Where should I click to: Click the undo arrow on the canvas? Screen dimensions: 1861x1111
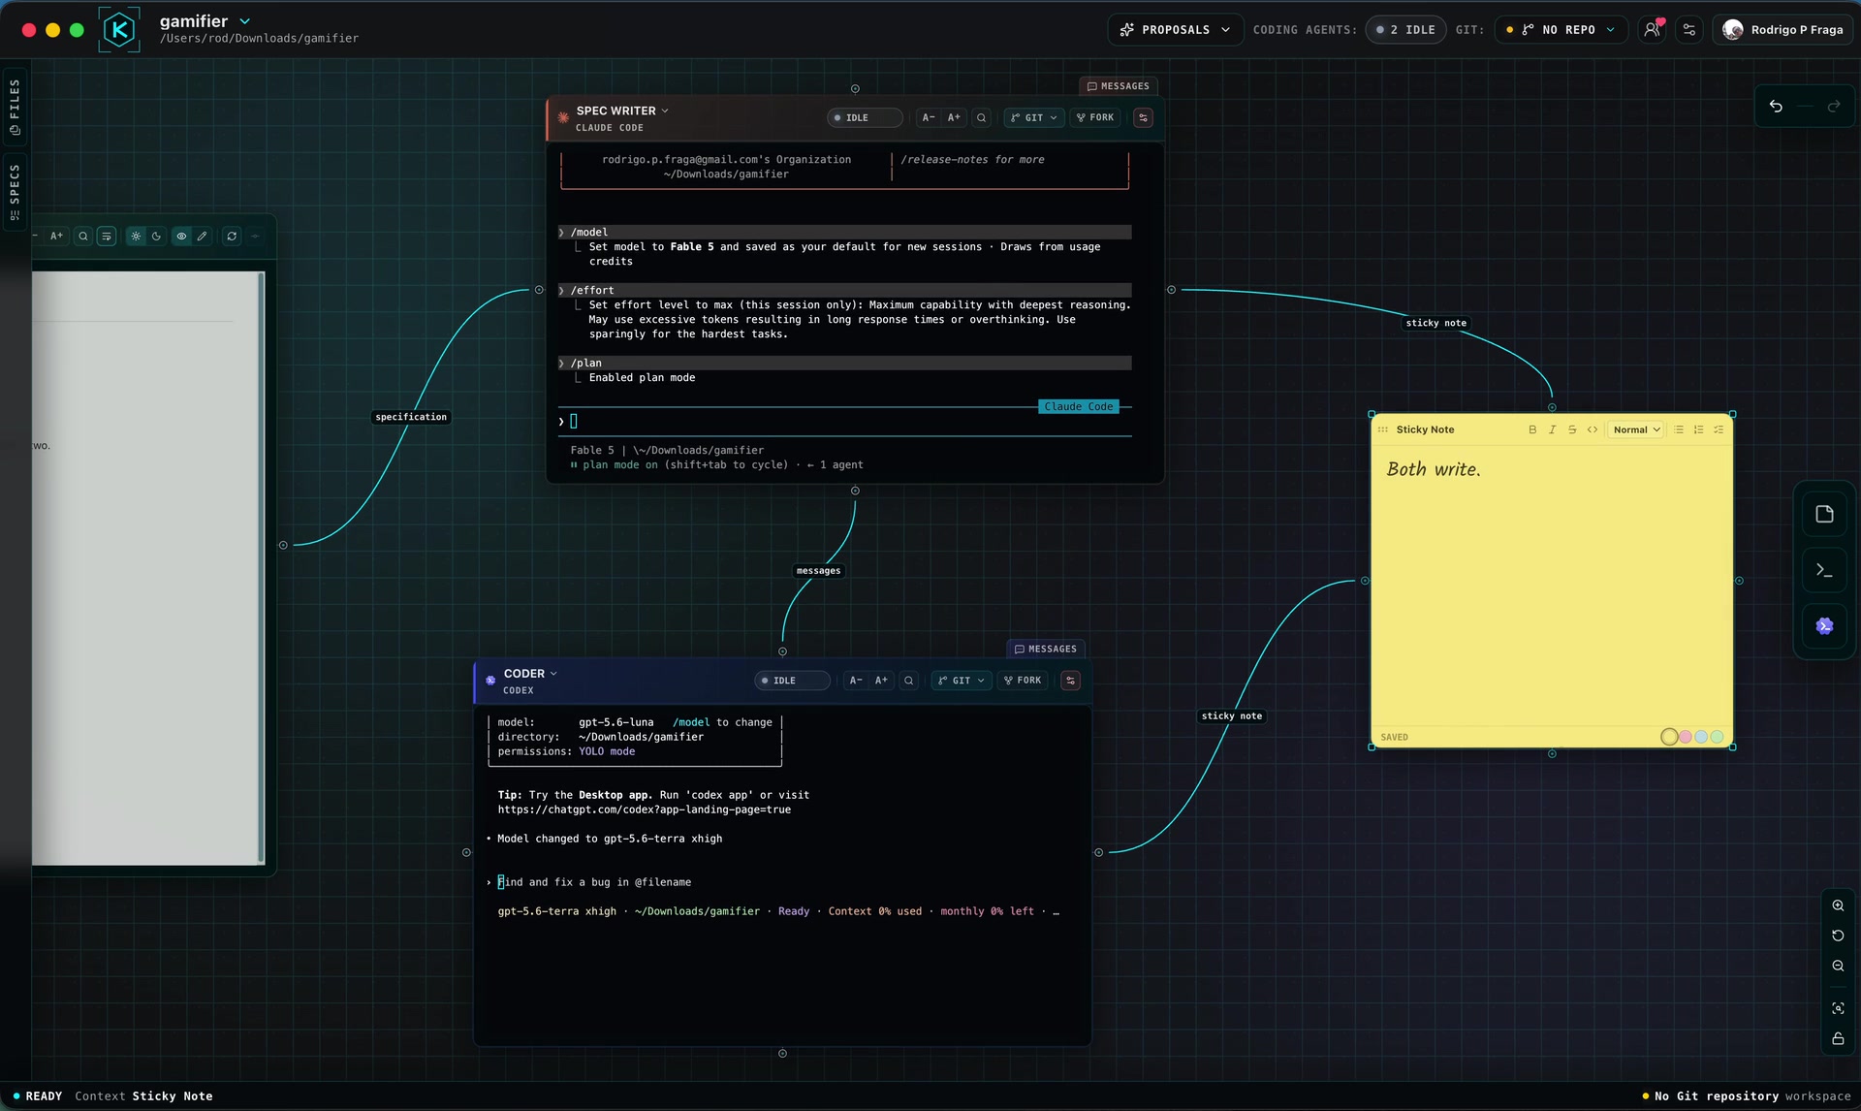(x=1776, y=107)
